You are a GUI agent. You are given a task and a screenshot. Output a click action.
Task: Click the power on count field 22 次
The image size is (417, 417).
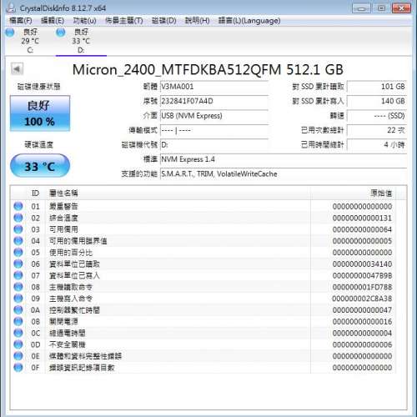377,130
